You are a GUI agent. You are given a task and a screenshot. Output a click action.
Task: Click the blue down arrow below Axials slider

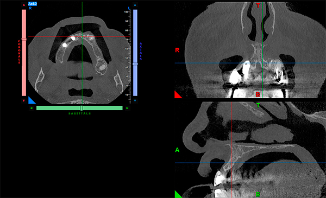coord(135,101)
